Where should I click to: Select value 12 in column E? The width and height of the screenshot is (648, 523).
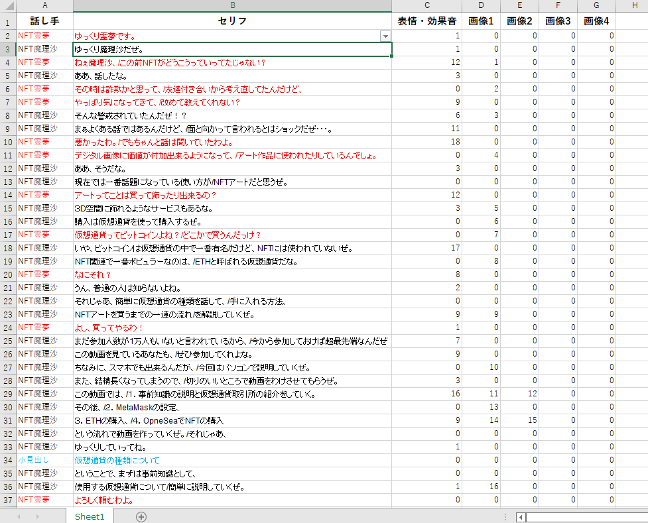click(x=519, y=394)
